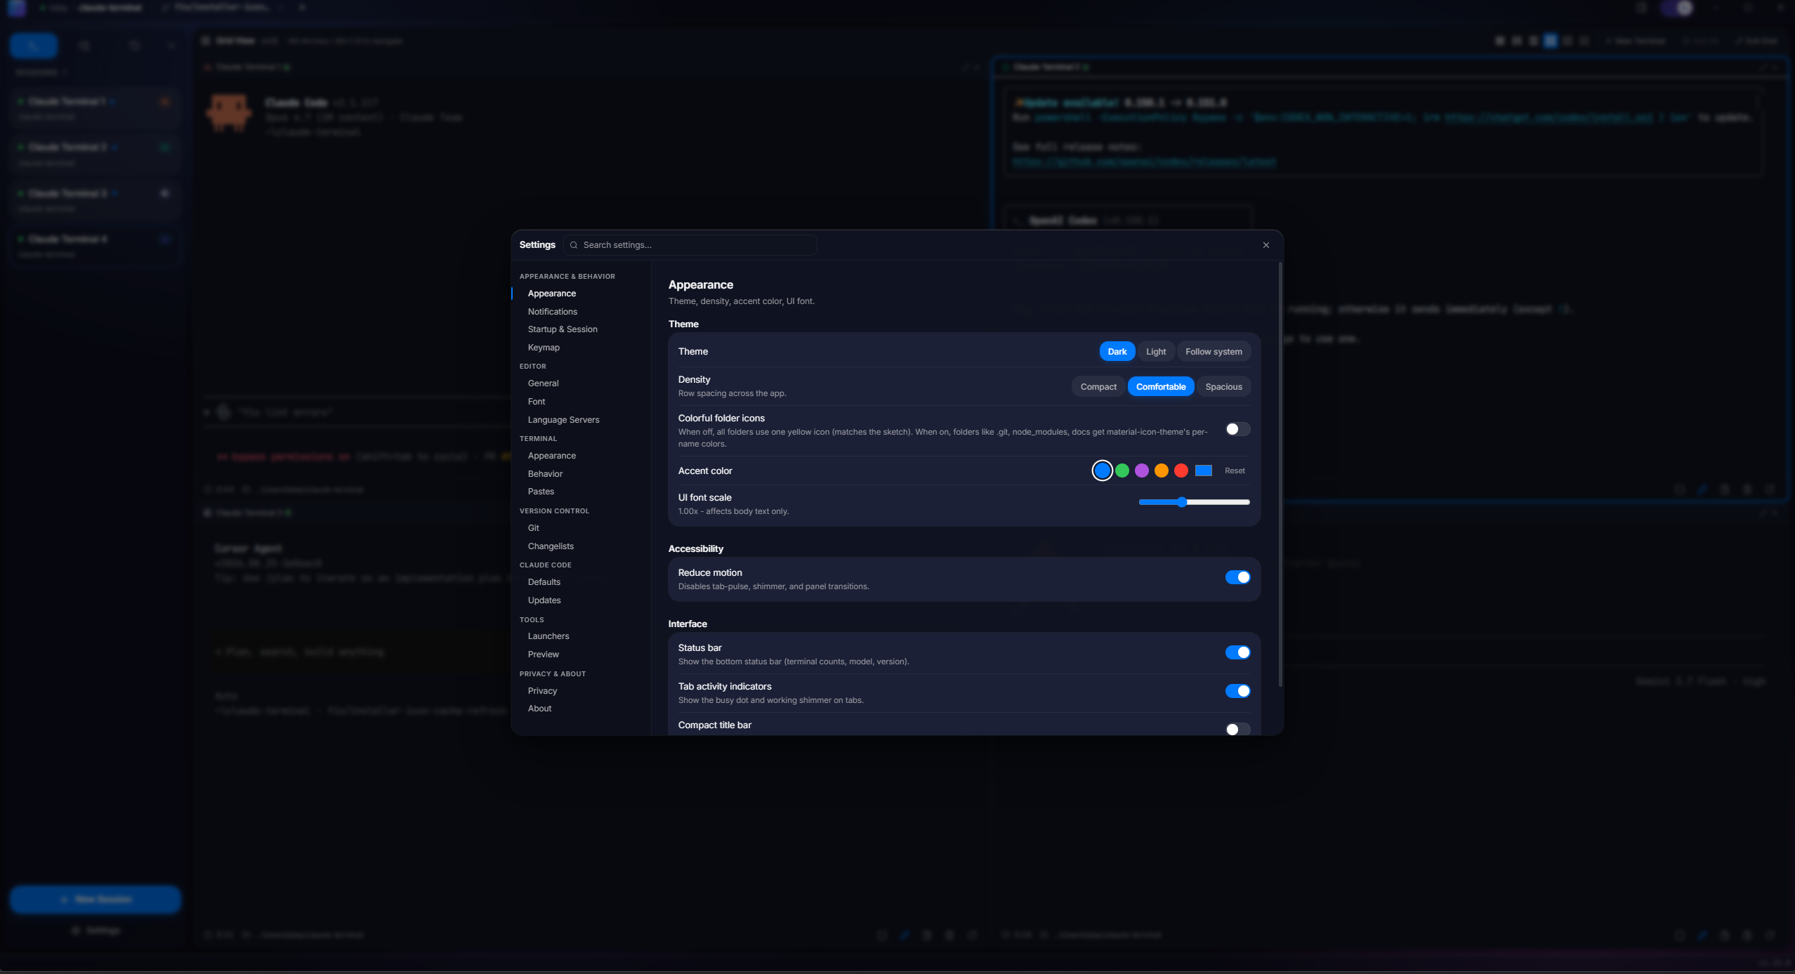Pick the red accent color
Screen dimensions: 1795x974
1181,470
